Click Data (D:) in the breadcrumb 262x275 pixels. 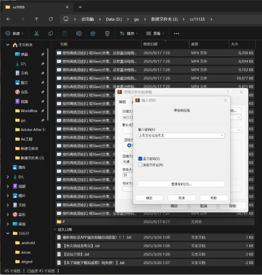point(114,19)
